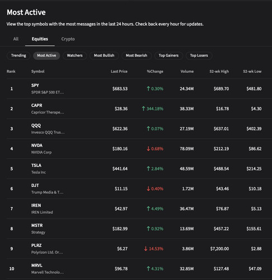Screen dimensions: 272x280
Task: Click PLRZ percent change 14.53%
Action: tap(154, 249)
